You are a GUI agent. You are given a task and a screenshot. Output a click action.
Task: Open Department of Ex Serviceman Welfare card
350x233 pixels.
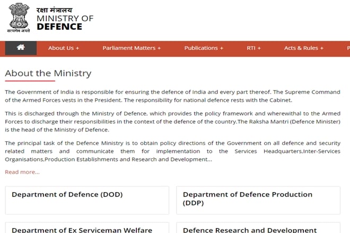coord(87,228)
